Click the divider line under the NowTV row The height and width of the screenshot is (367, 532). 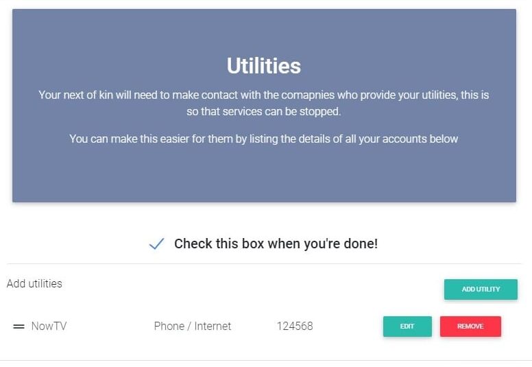pyautogui.click(x=264, y=360)
